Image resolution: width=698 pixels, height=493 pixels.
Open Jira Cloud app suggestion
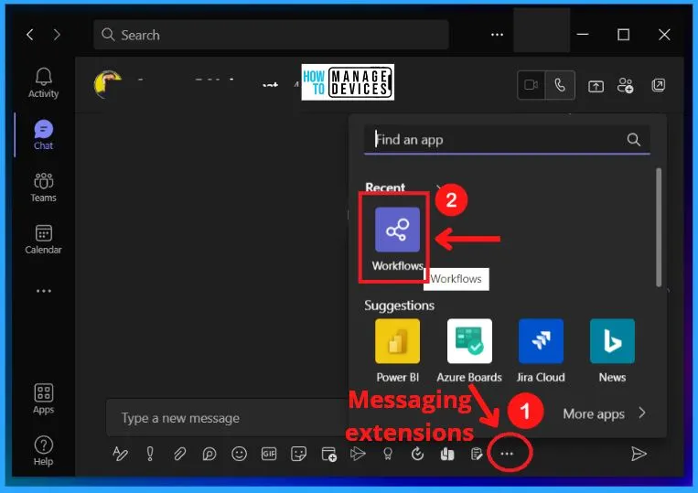541,350
